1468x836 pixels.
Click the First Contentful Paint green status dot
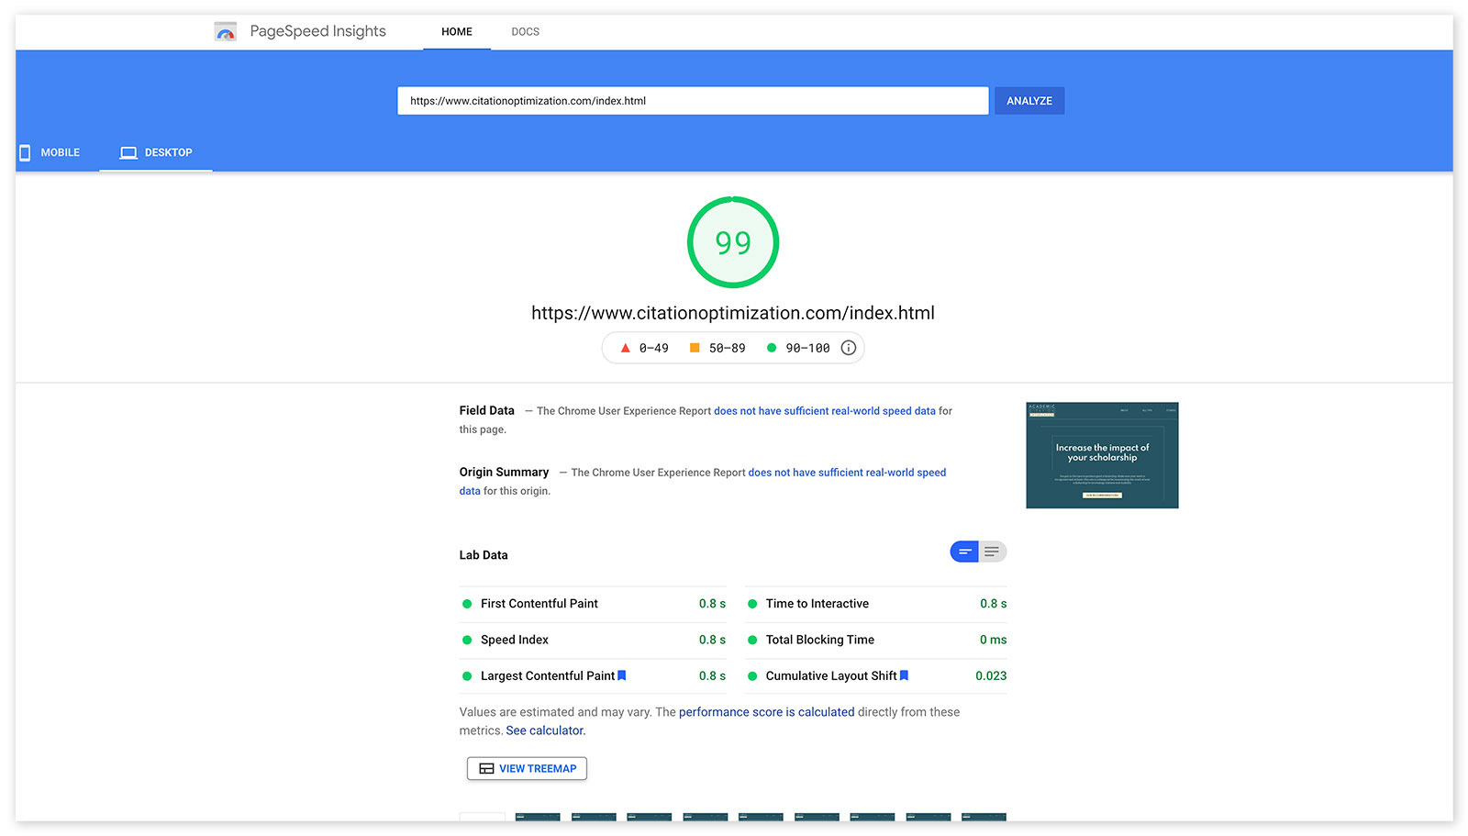pyautogui.click(x=467, y=604)
